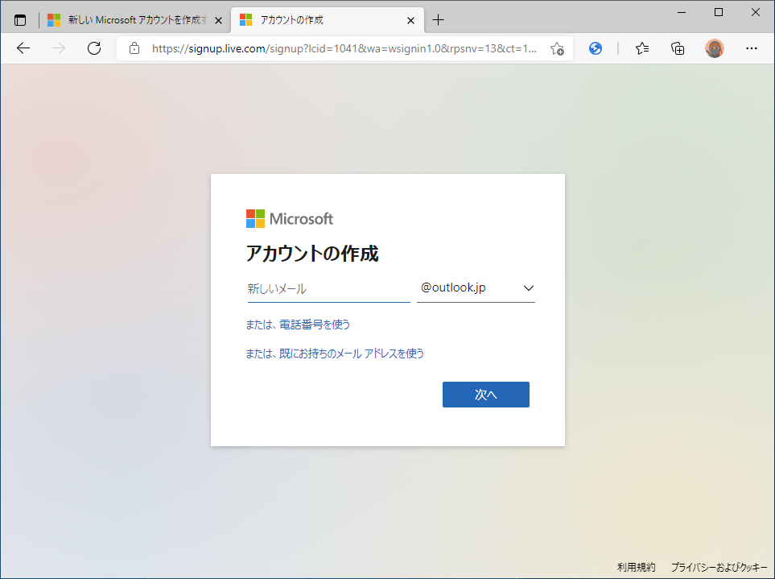Click the forward navigation arrow
This screenshot has width=775, height=579.
coord(58,48)
